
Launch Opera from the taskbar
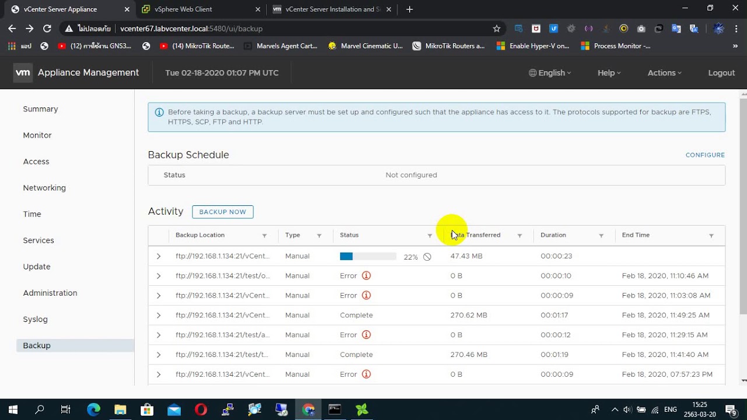(201, 409)
